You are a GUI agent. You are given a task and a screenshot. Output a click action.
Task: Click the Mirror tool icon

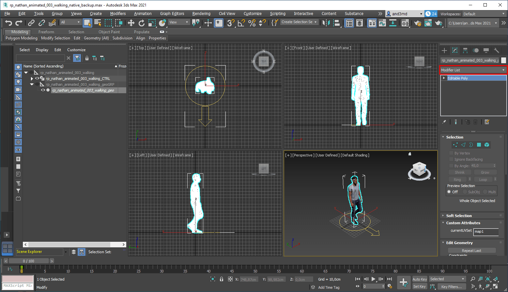(326, 23)
